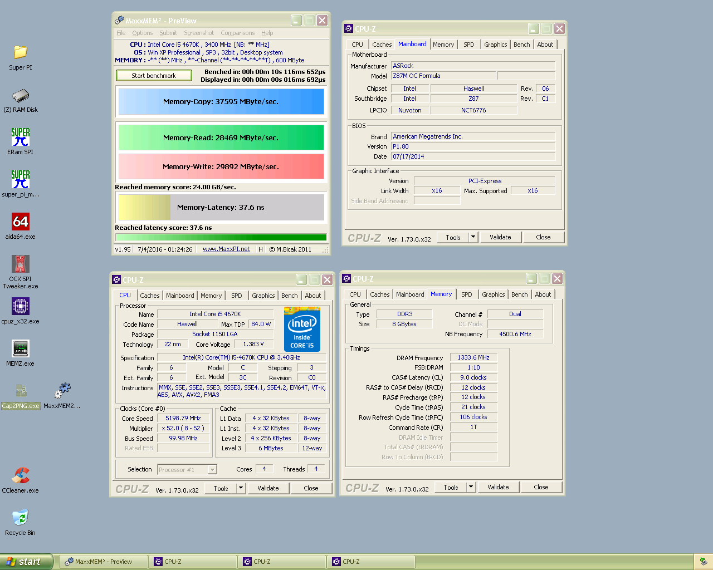
Task: Click the Core Voltage 1.383 V value
Action: [254, 344]
